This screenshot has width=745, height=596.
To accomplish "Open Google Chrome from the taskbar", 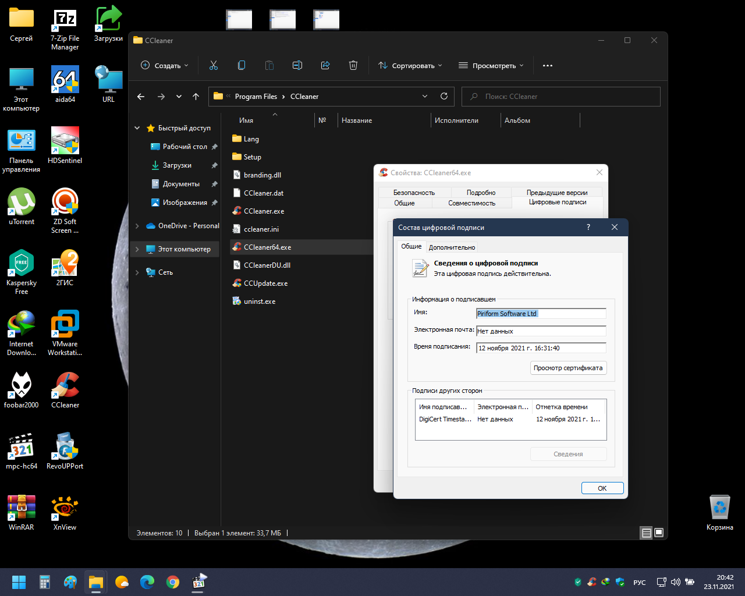I will 173,582.
